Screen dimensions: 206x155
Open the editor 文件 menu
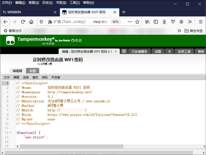[7, 77]
